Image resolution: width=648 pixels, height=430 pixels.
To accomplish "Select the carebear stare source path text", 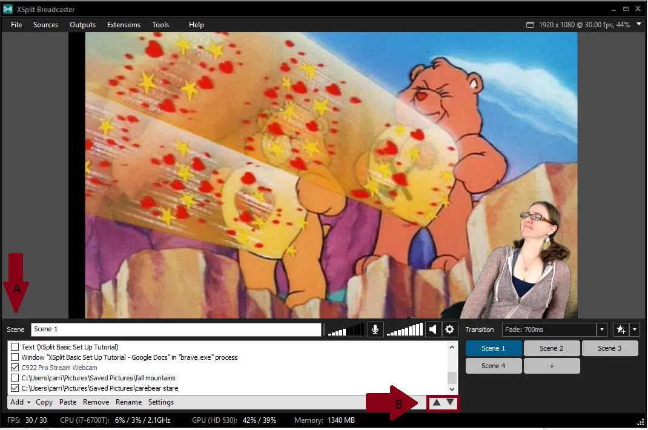I will coord(99,388).
